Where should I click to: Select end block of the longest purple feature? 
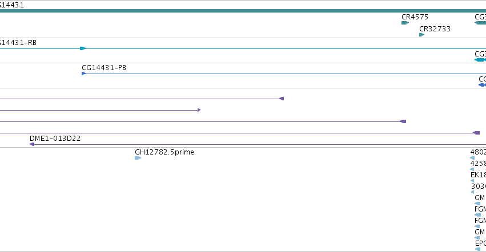point(476,133)
